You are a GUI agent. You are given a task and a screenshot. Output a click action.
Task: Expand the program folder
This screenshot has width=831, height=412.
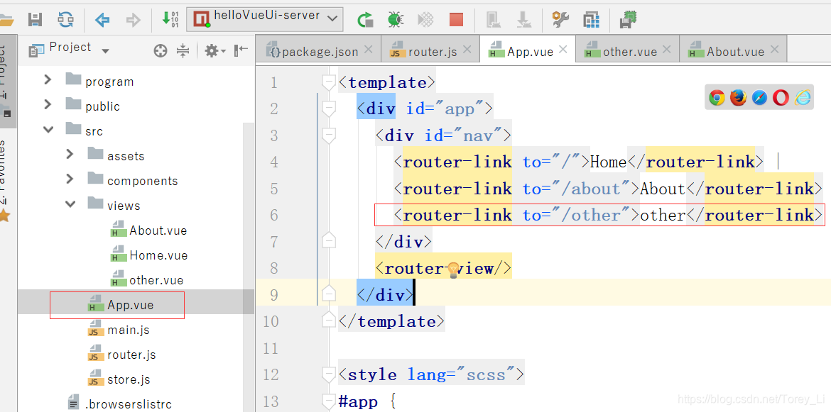[x=48, y=80]
